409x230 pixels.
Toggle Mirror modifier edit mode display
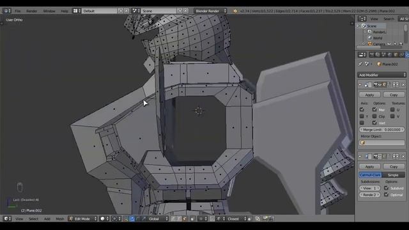coord(384,85)
